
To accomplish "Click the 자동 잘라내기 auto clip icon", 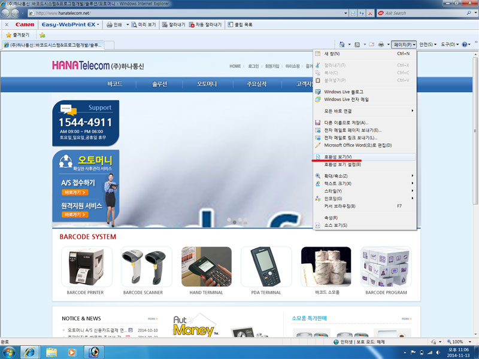I will click(x=192, y=25).
